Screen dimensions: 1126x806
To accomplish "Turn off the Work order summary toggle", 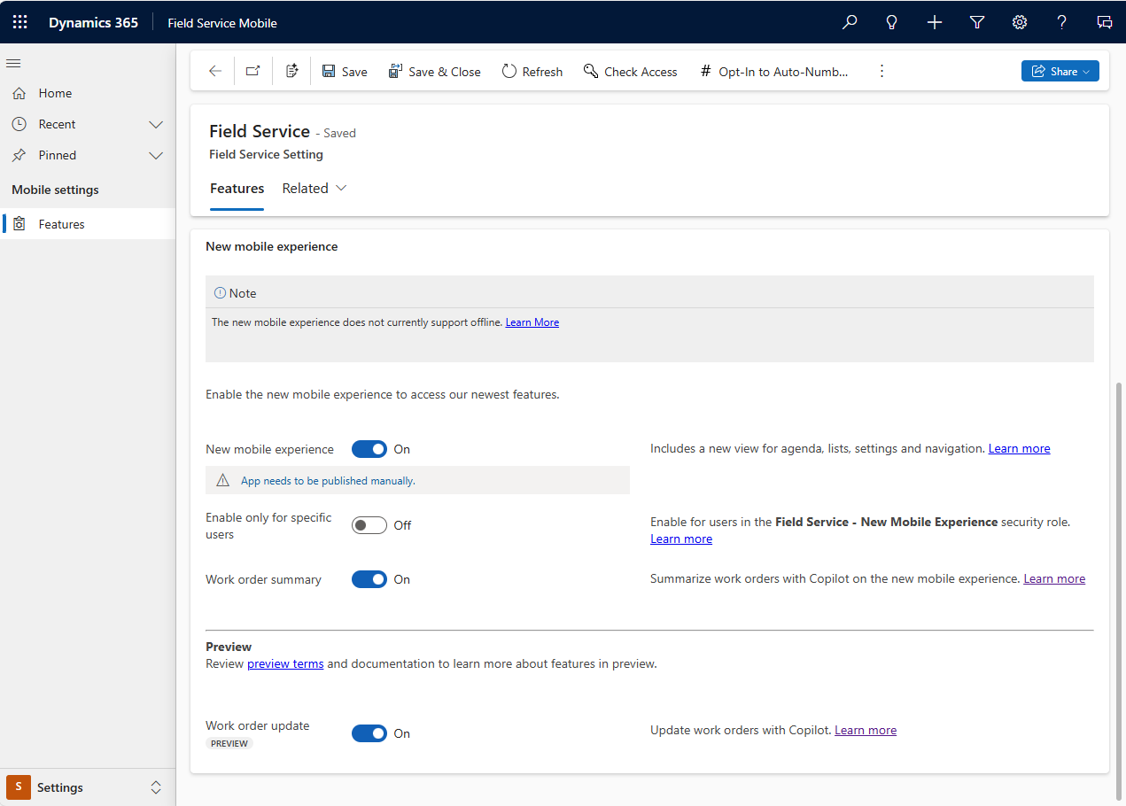I will pyautogui.click(x=369, y=579).
